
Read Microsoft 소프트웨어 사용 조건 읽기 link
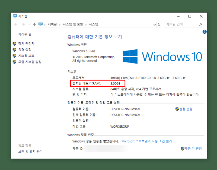pyautogui.click(x=146, y=141)
